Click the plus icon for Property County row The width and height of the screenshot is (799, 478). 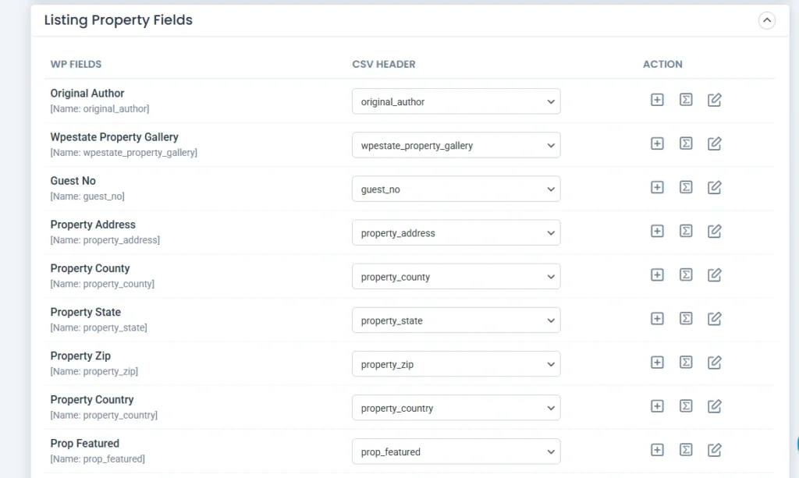pyautogui.click(x=657, y=274)
